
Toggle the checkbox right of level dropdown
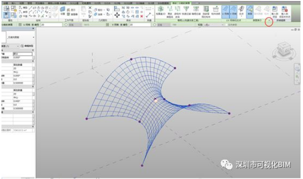click(227, 25)
